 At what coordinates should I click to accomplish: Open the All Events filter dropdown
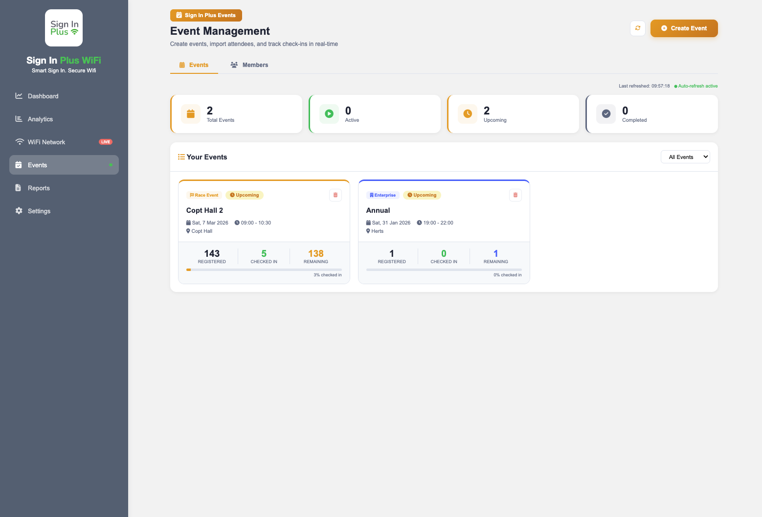(x=685, y=157)
